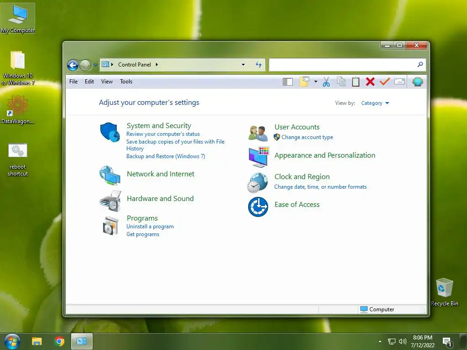Open the Edit menu
The width and height of the screenshot is (467, 350).
(x=89, y=82)
